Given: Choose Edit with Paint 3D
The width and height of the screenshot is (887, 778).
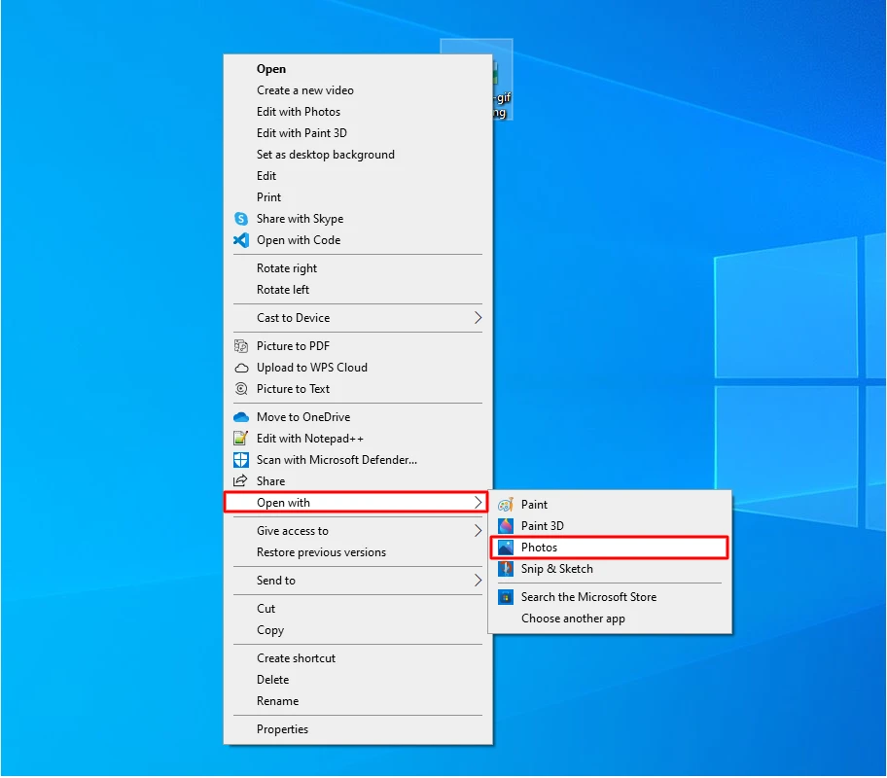Looking at the screenshot, I should click(x=358, y=133).
